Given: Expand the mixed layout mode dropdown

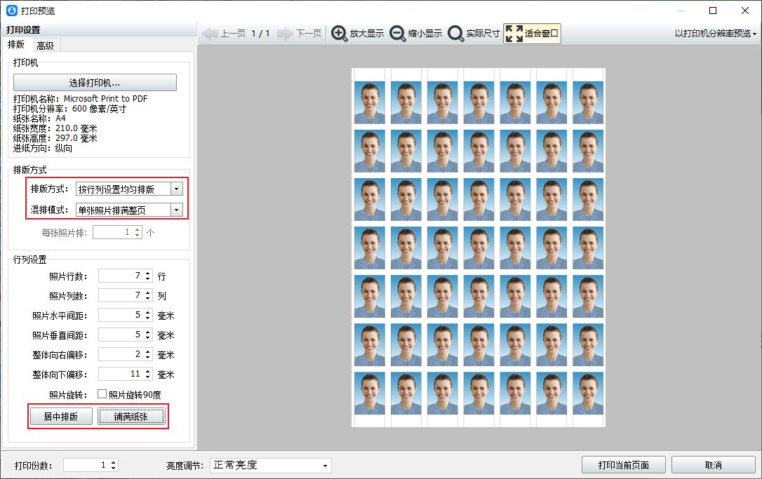Looking at the screenshot, I should pyautogui.click(x=176, y=210).
